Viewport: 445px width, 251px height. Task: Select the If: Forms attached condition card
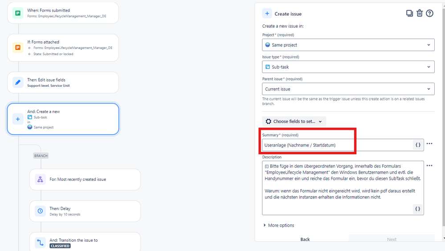(x=63, y=48)
